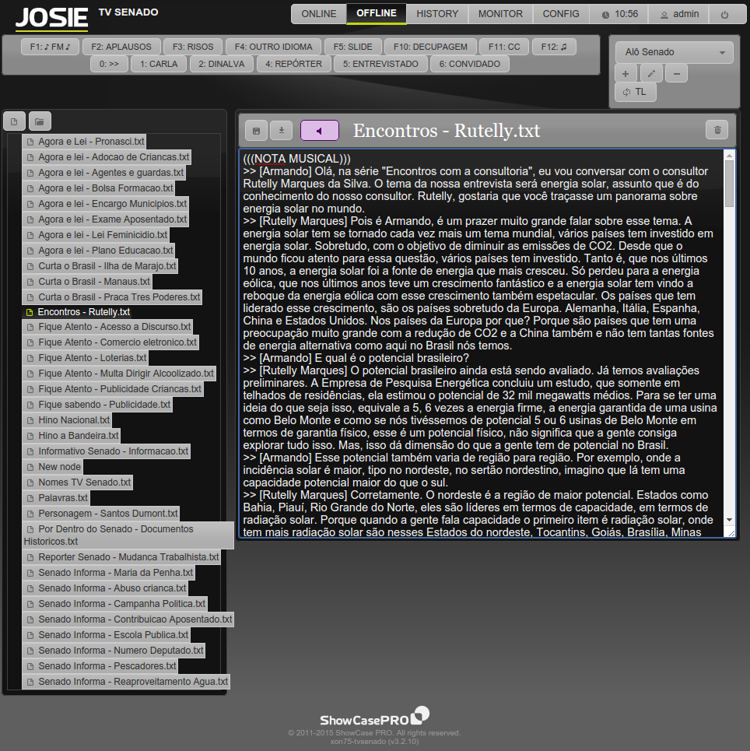Click the power logout icon
This screenshot has height=751, width=750.
pyautogui.click(x=724, y=14)
